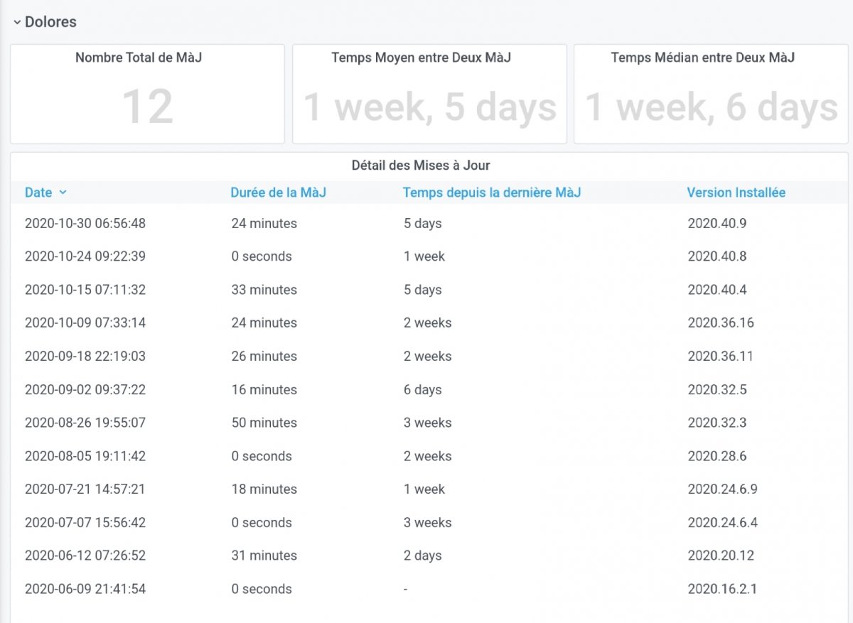Select date cell 2020-10-09 07:33:14
Image resolution: width=853 pixels, height=623 pixels.
coord(85,323)
